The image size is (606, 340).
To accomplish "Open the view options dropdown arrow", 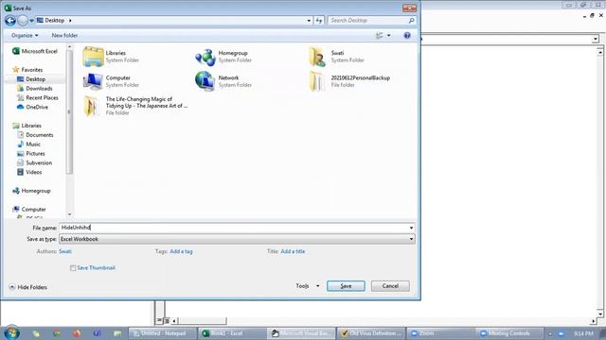I will point(389,36).
